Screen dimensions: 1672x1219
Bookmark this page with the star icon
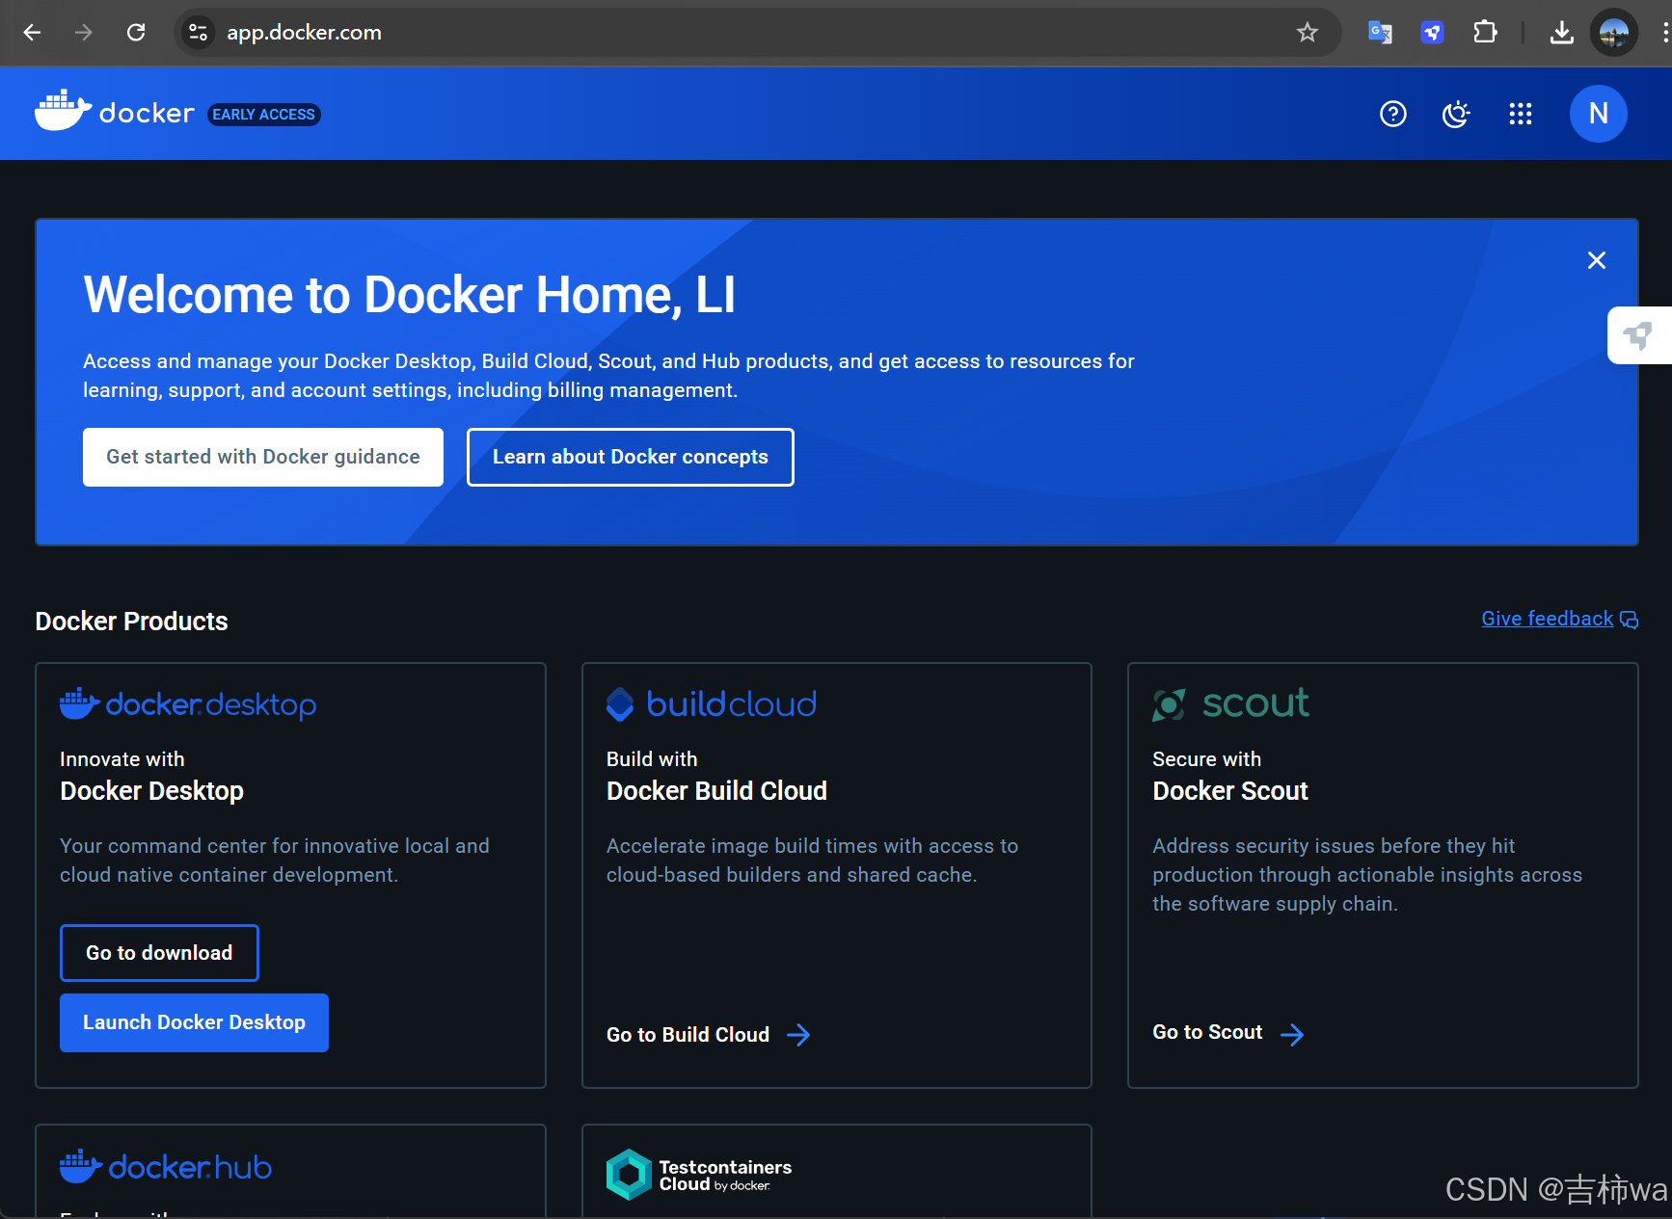click(1308, 33)
